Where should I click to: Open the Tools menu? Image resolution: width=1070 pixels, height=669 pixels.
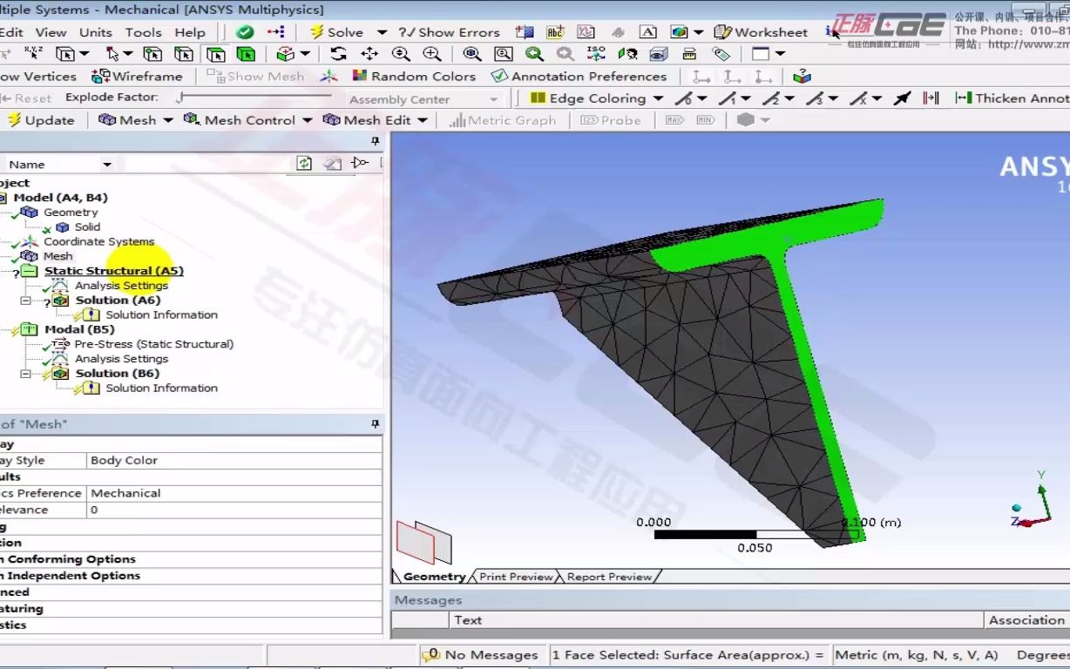point(143,32)
